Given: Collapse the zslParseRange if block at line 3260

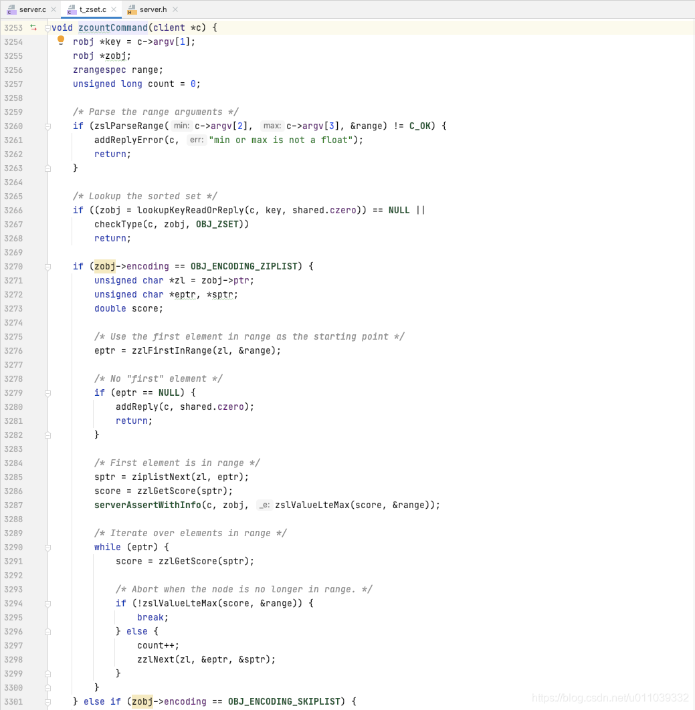Looking at the screenshot, I should (x=47, y=126).
